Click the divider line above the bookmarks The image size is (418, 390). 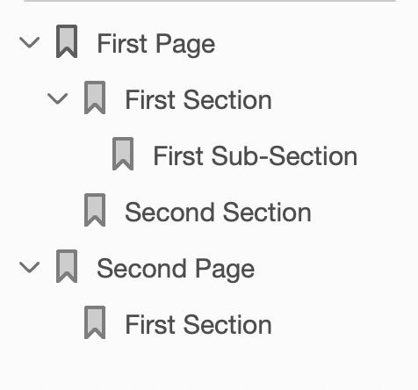(x=210, y=1)
